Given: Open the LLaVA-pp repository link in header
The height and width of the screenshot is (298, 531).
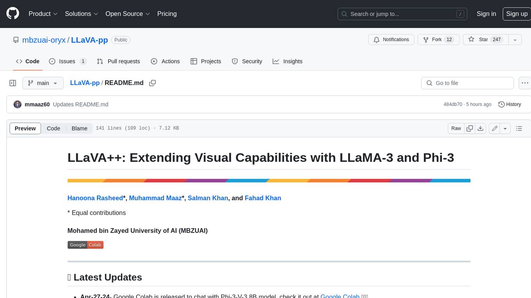Looking at the screenshot, I should (x=89, y=40).
